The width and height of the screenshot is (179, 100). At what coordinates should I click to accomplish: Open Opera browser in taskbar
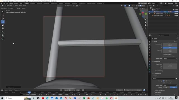coord(111,98)
